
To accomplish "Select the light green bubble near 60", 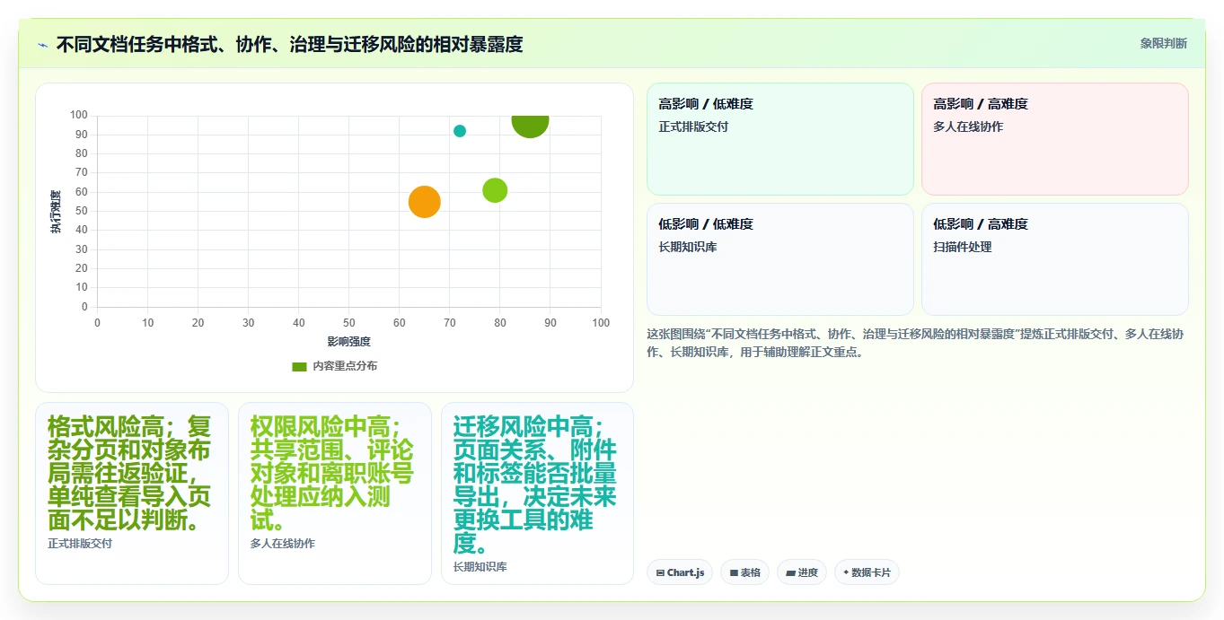I will tap(495, 190).
